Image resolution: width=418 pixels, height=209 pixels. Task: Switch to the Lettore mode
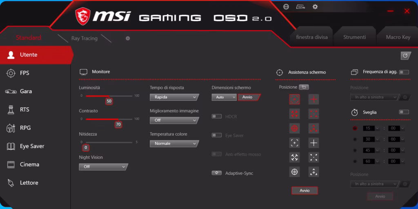(x=35, y=182)
